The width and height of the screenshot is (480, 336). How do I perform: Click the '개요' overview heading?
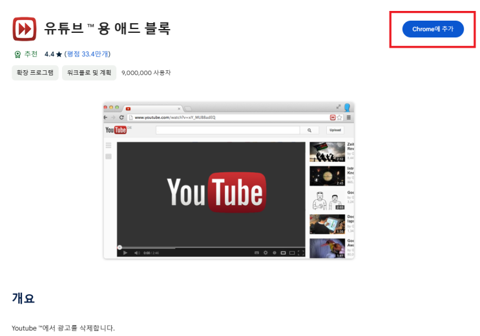tap(23, 298)
